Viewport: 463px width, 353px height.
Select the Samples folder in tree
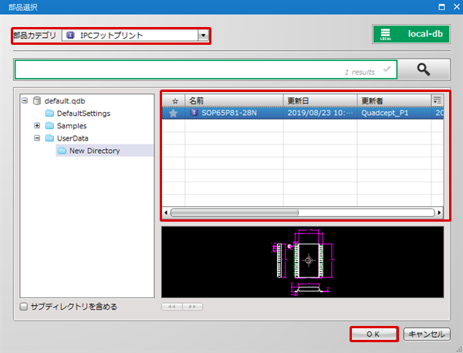(72, 126)
